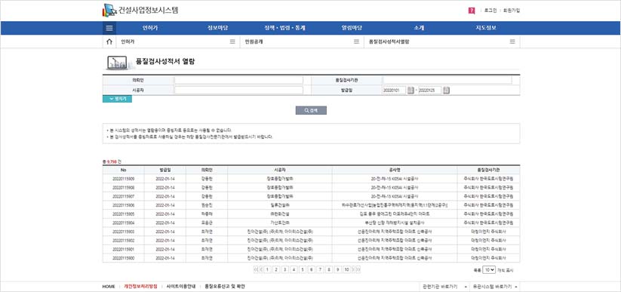The height and width of the screenshot is (292, 621).
Task: Go to results page 10
Action: [x=346, y=269]
